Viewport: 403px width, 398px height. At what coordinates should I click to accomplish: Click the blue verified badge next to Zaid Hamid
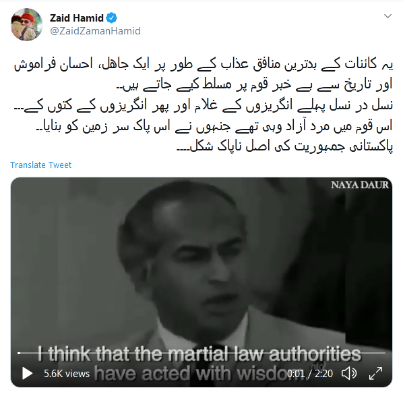112,18
